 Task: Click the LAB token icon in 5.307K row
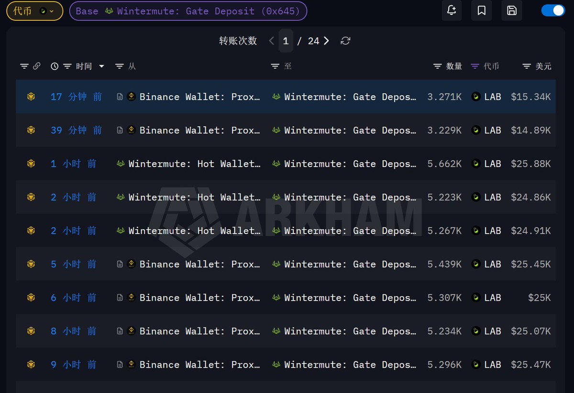click(476, 298)
